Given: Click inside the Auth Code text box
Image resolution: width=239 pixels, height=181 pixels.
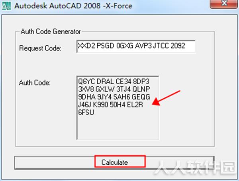Looking at the screenshot, I should (118, 107).
